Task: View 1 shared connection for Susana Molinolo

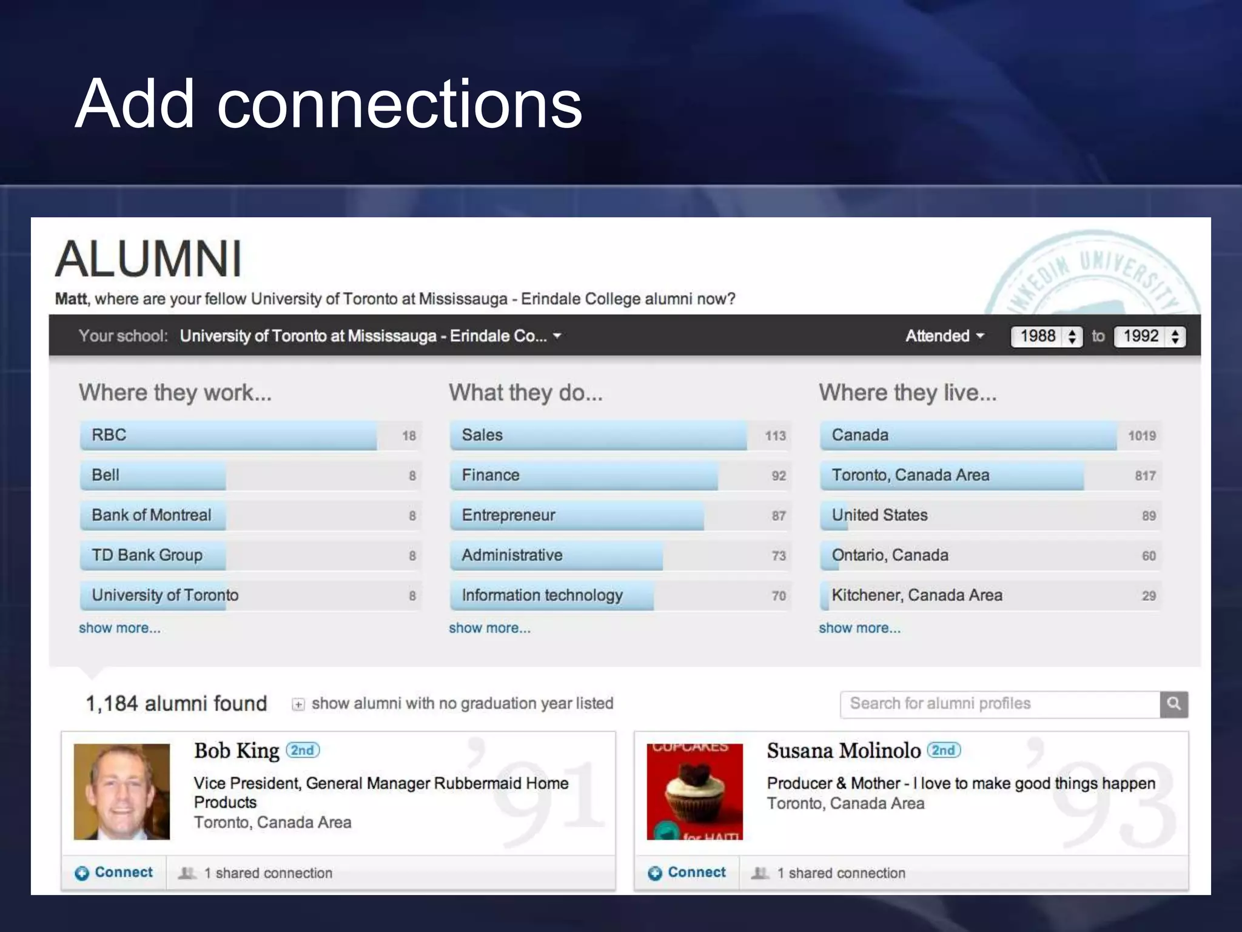Action: [841, 873]
